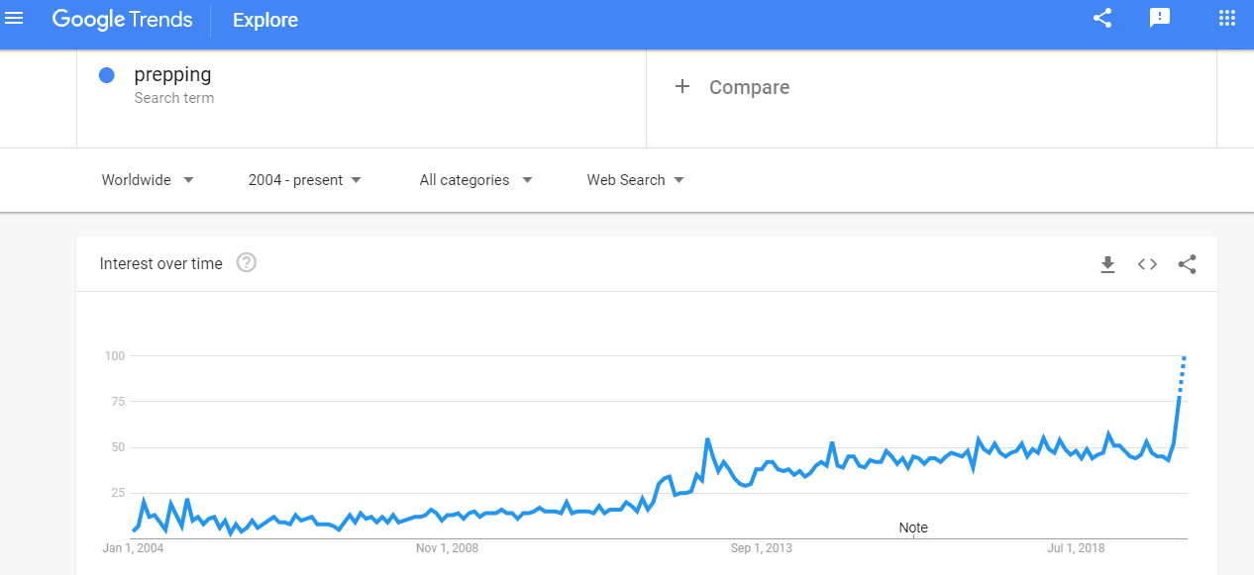
Task: Expand the Worldwide region dropdown
Action: pos(148,180)
